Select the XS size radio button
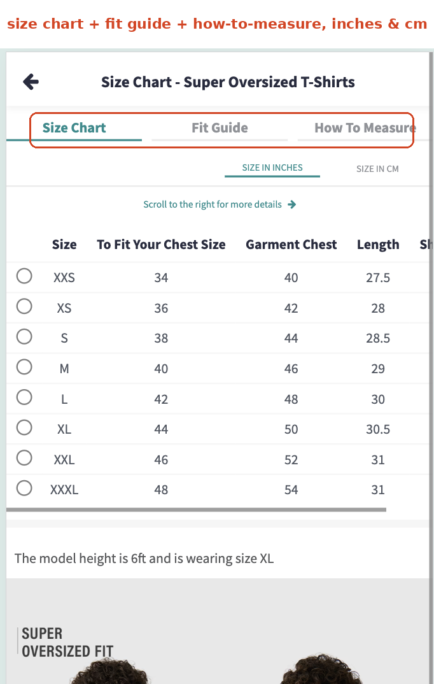Image resolution: width=434 pixels, height=684 pixels. pos(24,306)
